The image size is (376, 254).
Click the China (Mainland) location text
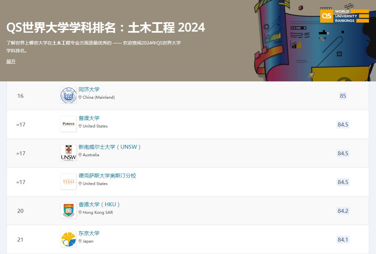click(99, 97)
